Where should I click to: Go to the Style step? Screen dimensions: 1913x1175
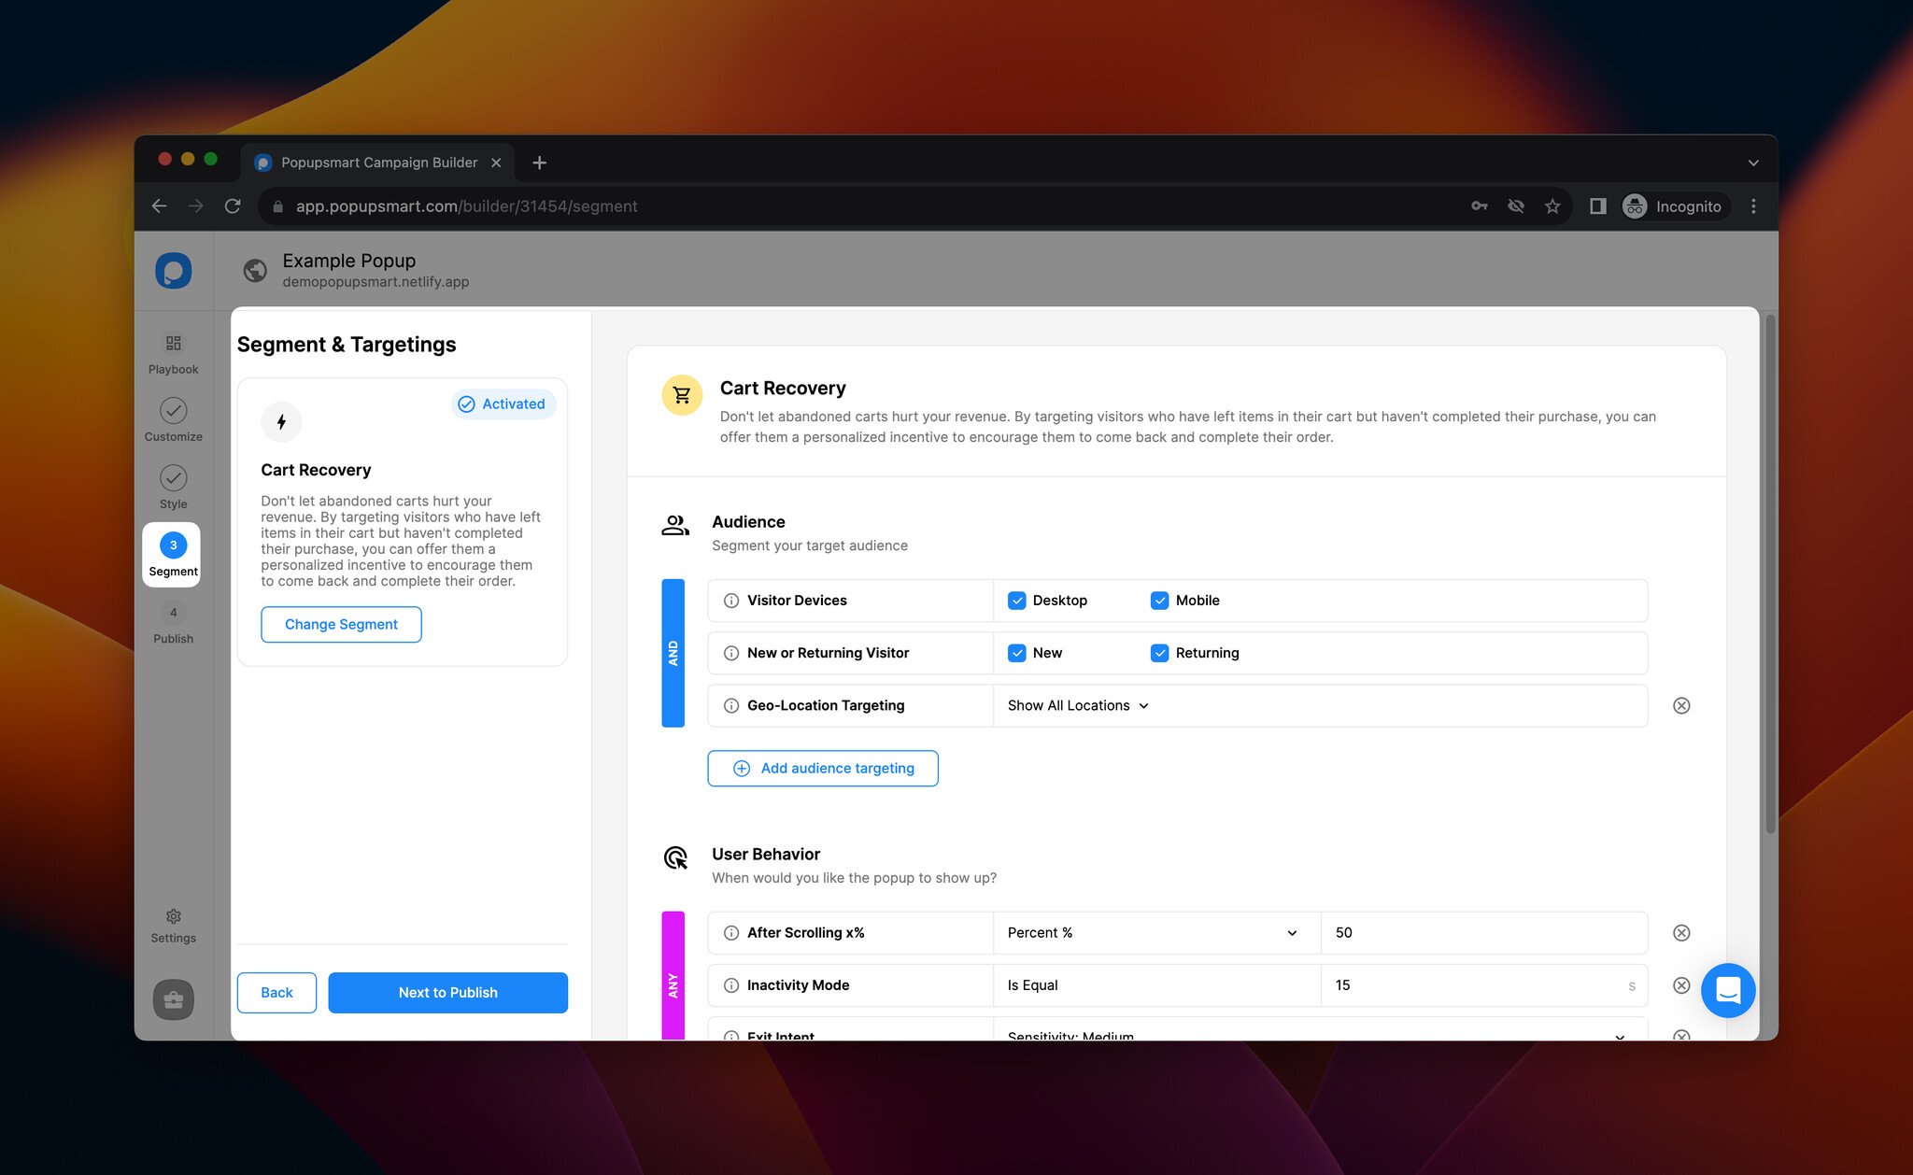point(173,488)
